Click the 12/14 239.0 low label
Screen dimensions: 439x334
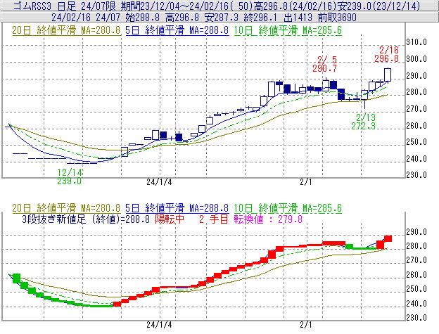point(70,176)
